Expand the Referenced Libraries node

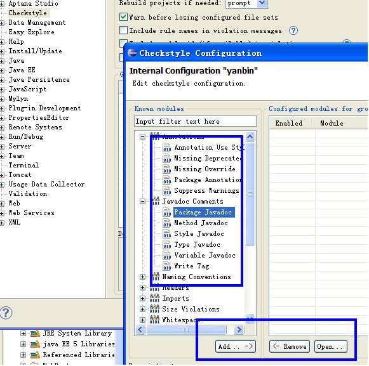point(23,355)
